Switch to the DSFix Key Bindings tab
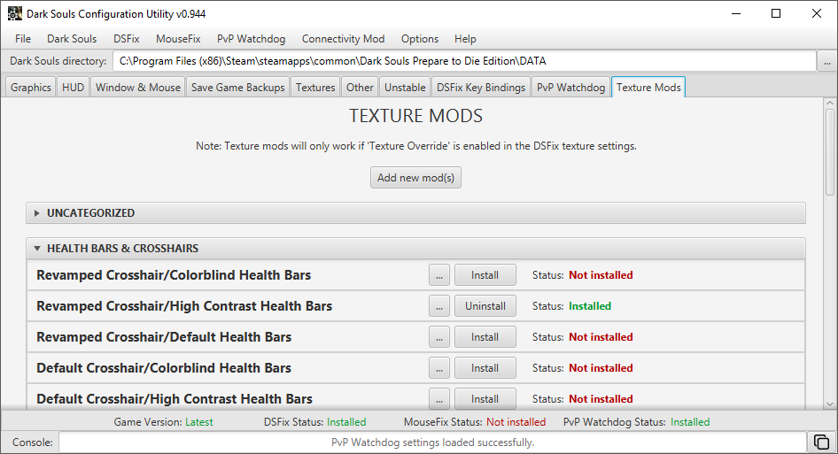This screenshot has height=454, width=838. (x=481, y=87)
